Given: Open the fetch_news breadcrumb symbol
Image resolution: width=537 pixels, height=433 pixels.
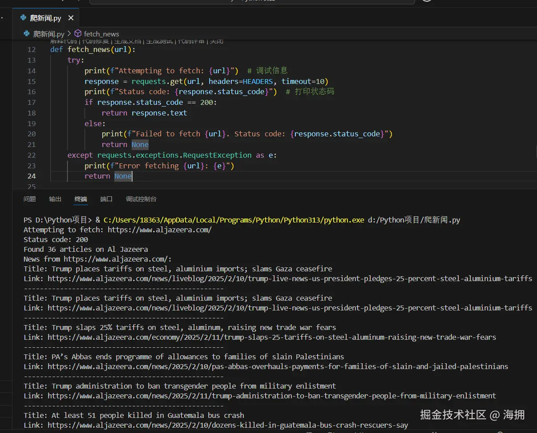Looking at the screenshot, I should 101,34.
